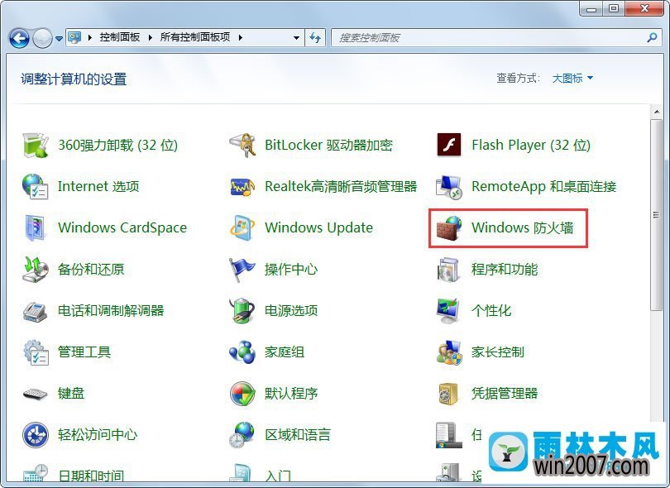
Task: Click the 控制面板 breadcrumb segment
Action: click(x=120, y=37)
